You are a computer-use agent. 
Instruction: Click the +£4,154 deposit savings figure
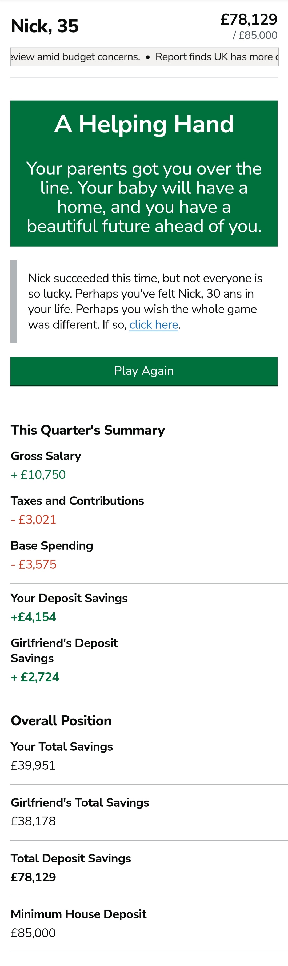tap(33, 617)
